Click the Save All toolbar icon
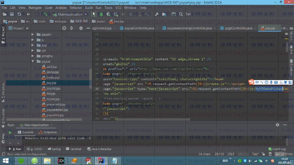 [x=12, y=14]
